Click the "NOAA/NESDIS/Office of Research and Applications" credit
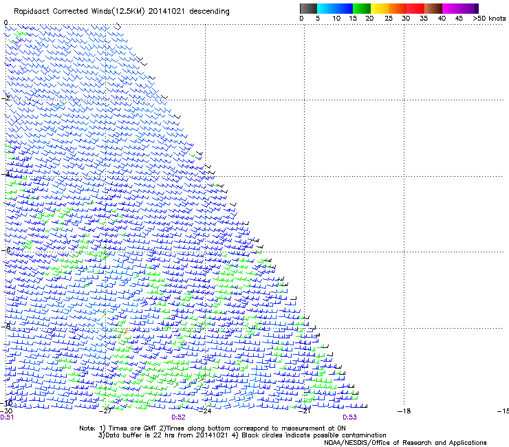Screen dimensions: 509x447 click(x=405, y=443)
